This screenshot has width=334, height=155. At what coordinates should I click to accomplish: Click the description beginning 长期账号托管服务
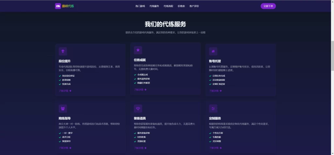click(x=240, y=69)
